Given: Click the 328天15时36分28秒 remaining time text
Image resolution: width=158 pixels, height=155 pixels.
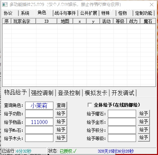Looking at the screenshot, I should click(x=116, y=151).
